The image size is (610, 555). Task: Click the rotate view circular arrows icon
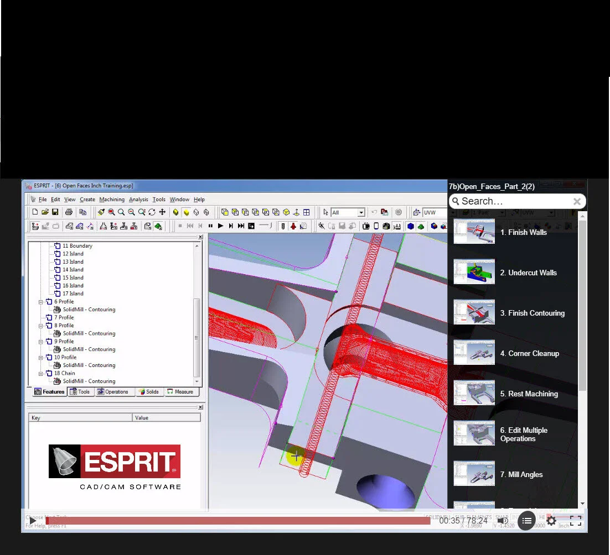pyautogui.click(x=152, y=212)
